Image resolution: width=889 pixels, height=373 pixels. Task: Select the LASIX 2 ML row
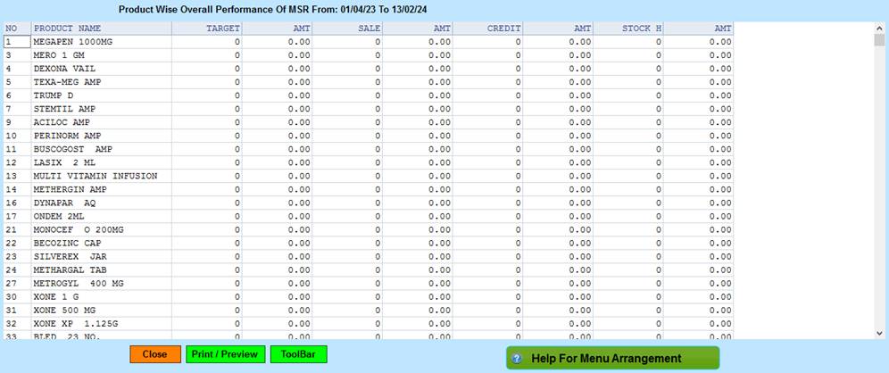[x=63, y=162]
